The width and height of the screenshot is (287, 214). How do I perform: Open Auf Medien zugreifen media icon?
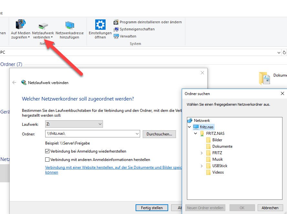point(21,24)
